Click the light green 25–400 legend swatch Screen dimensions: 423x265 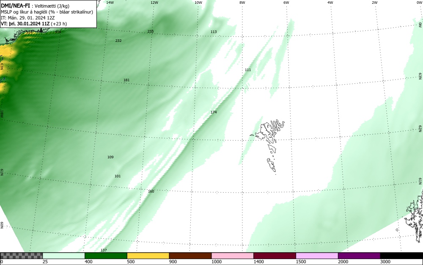(64, 256)
